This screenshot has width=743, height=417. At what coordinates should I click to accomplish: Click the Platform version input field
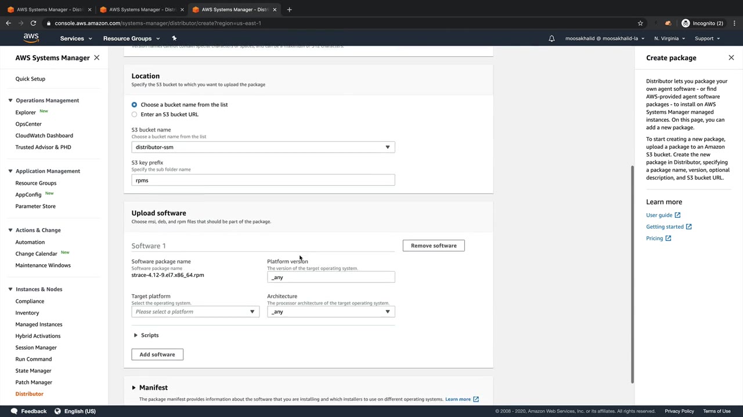[331, 277]
